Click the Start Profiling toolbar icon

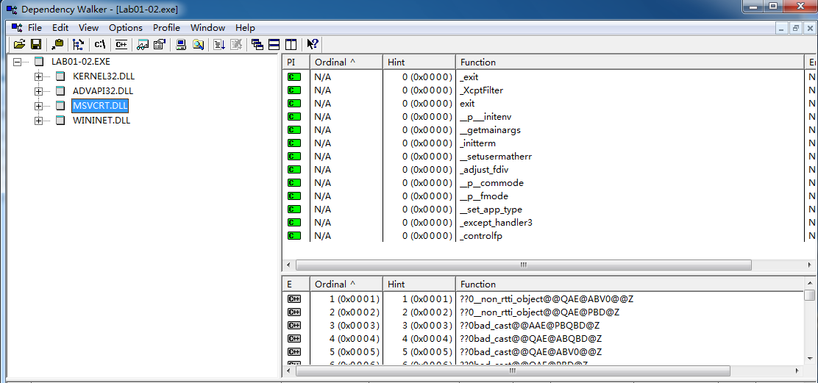tap(220, 44)
